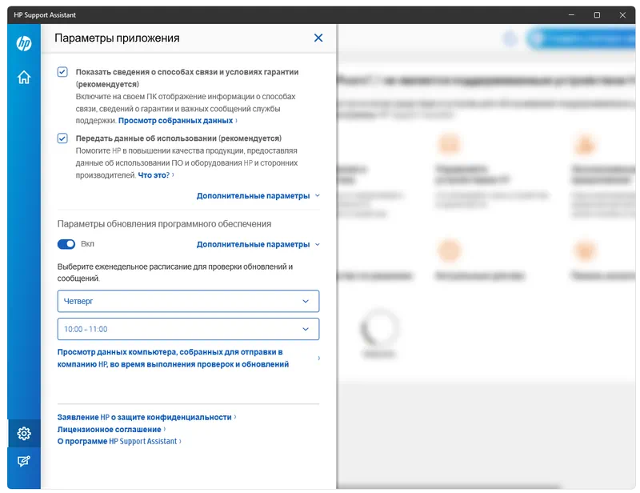Uncheck the usage data sharing checkbox
The image size is (640, 493).
[62, 138]
